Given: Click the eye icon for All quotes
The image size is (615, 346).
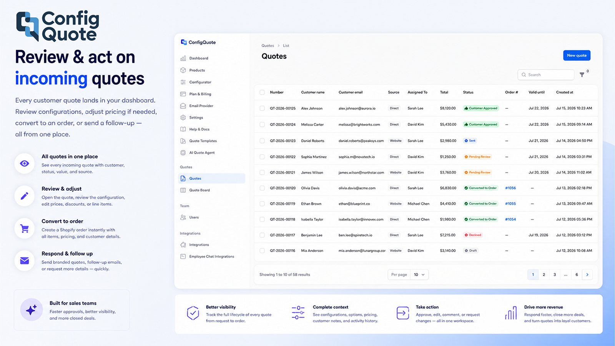Looking at the screenshot, I should click(x=25, y=163).
